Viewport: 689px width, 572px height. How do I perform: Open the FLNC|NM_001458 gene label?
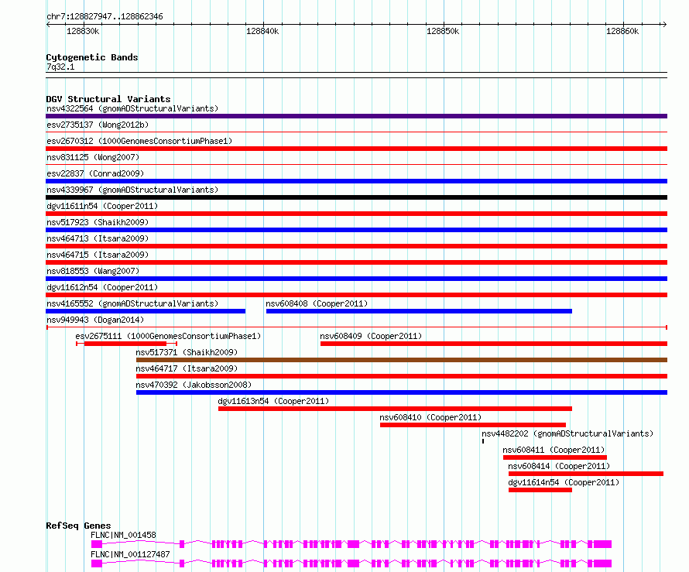click(123, 535)
